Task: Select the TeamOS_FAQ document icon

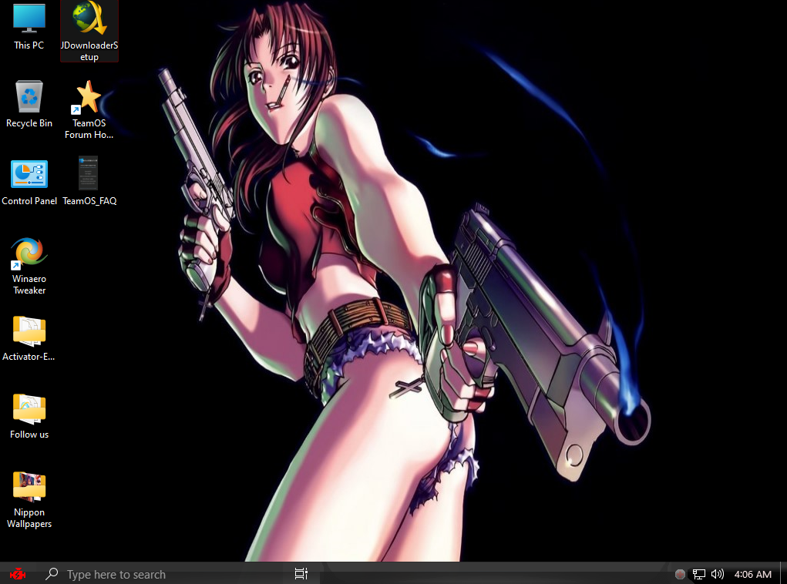Action: [89, 173]
